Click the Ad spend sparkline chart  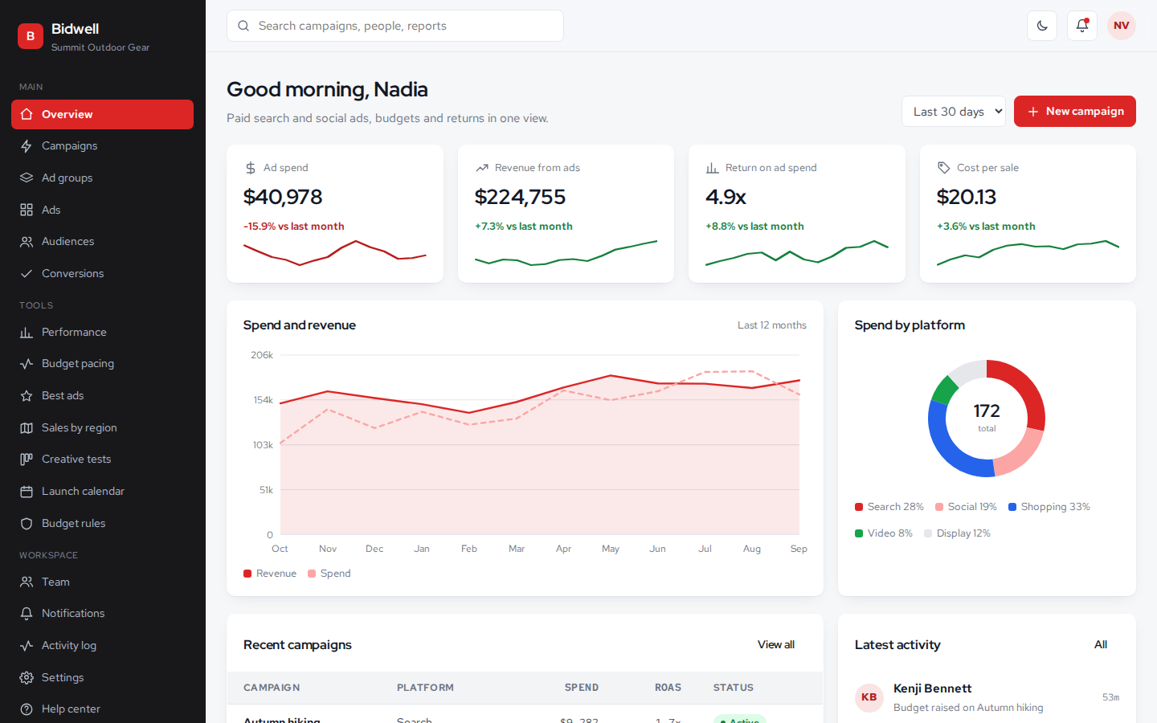(335, 253)
